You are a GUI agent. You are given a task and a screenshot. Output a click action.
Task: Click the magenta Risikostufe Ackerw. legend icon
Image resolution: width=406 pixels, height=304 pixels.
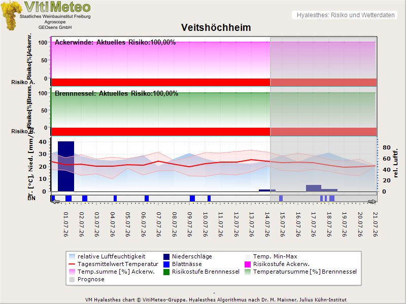click(x=248, y=264)
